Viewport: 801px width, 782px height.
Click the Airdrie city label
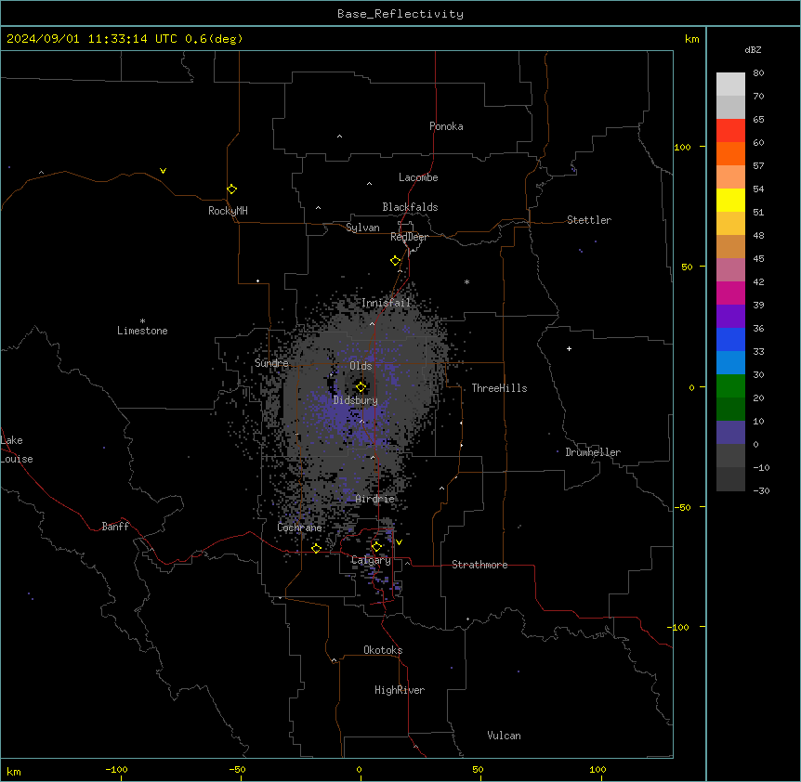pos(375,499)
